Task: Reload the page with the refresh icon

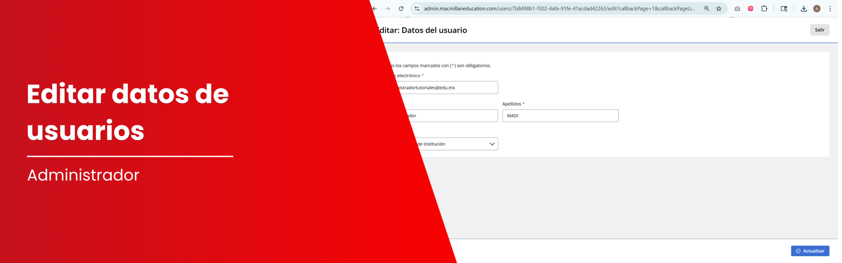Action: point(401,9)
